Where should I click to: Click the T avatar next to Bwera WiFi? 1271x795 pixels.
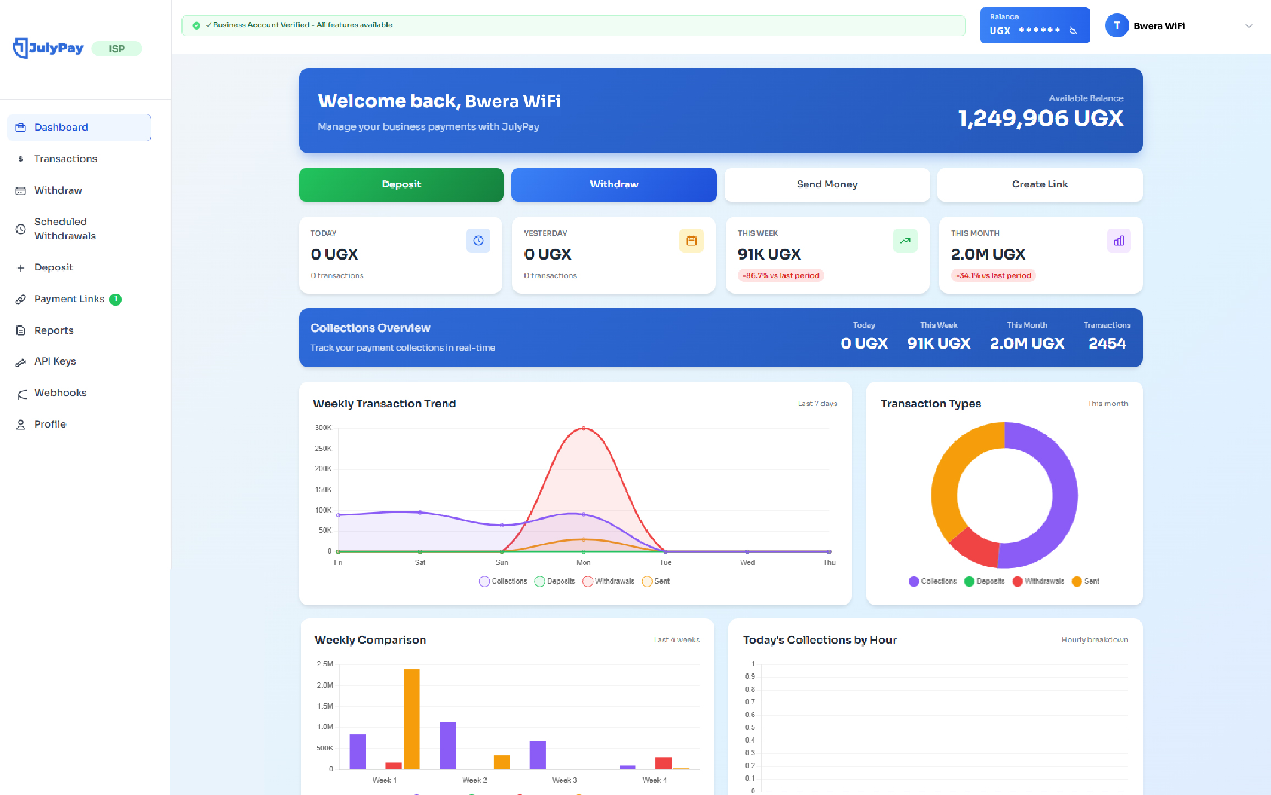pyautogui.click(x=1117, y=26)
